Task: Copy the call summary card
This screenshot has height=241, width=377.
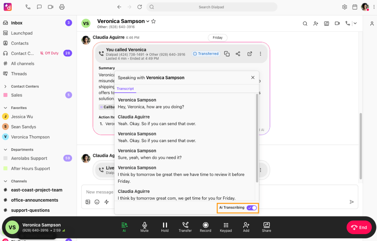Action: [227, 54]
